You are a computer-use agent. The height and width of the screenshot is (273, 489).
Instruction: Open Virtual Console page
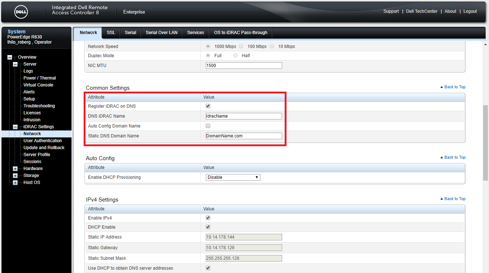38,85
